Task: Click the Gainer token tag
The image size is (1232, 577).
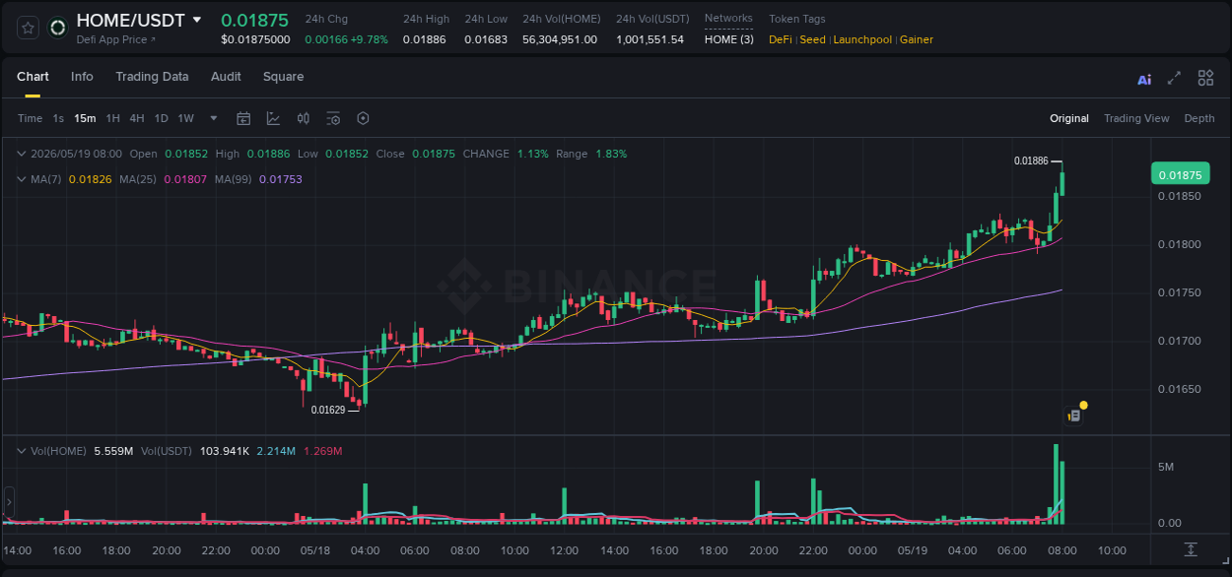Action: [x=917, y=39]
